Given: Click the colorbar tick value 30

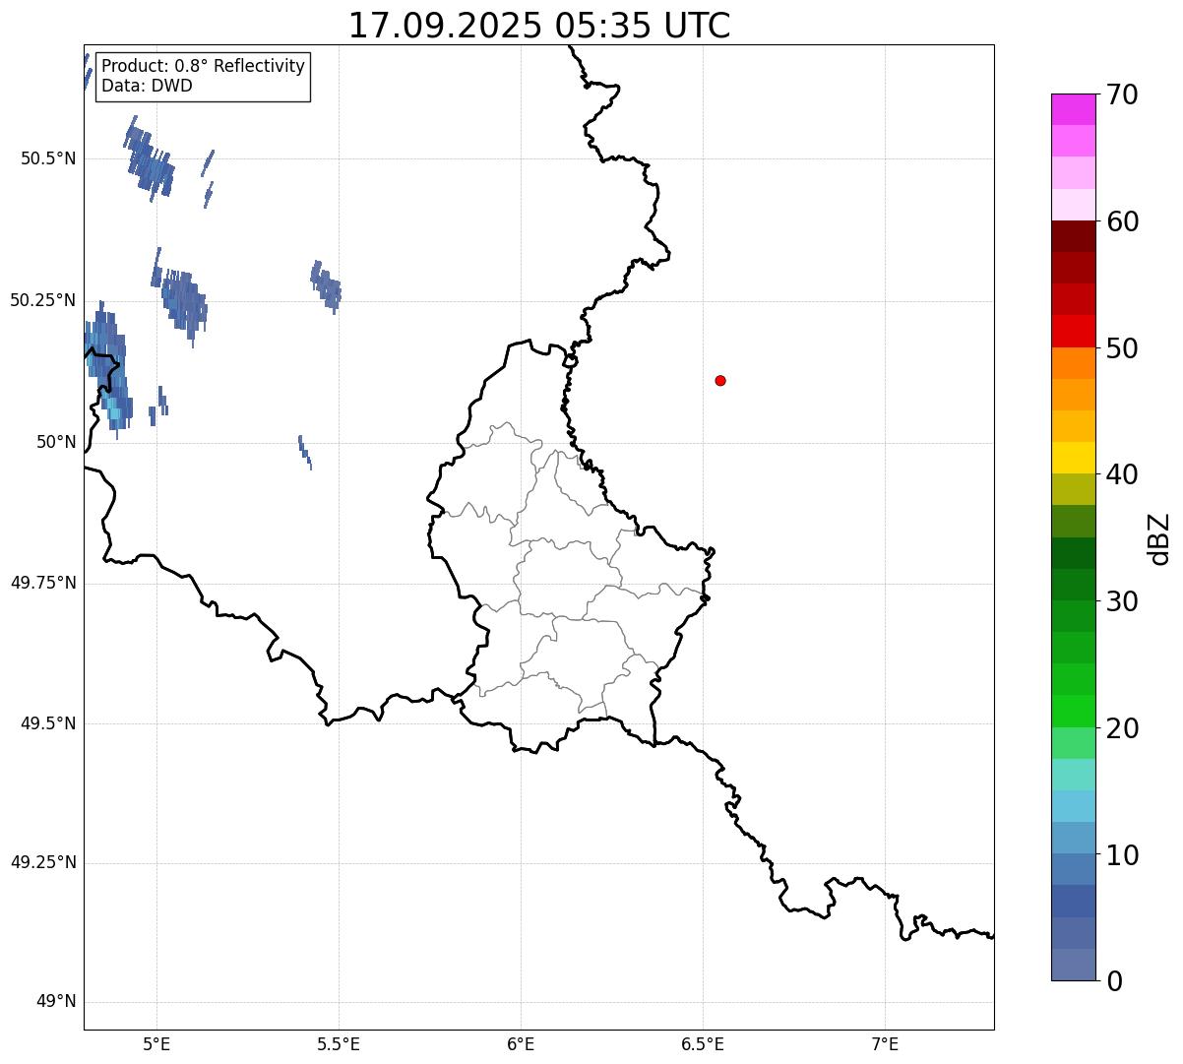Looking at the screenshot, I should [1122, 601].
